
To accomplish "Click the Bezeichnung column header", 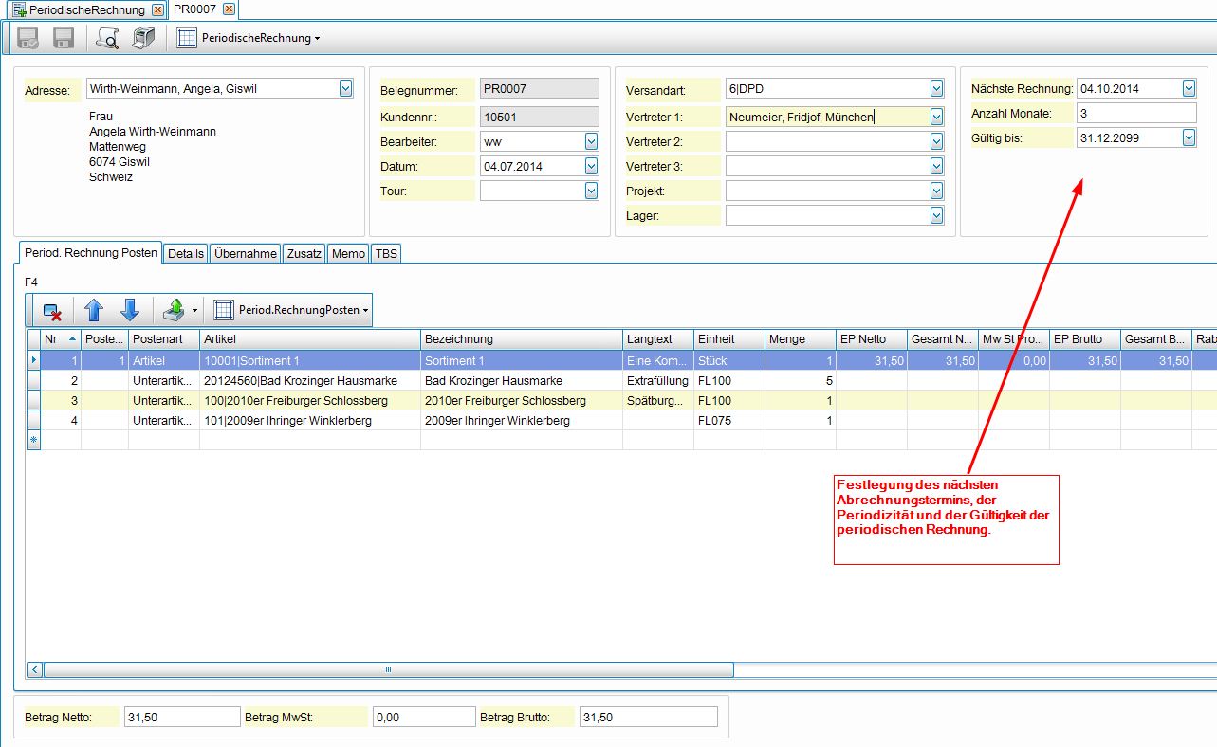I will (x=522, y=338).
